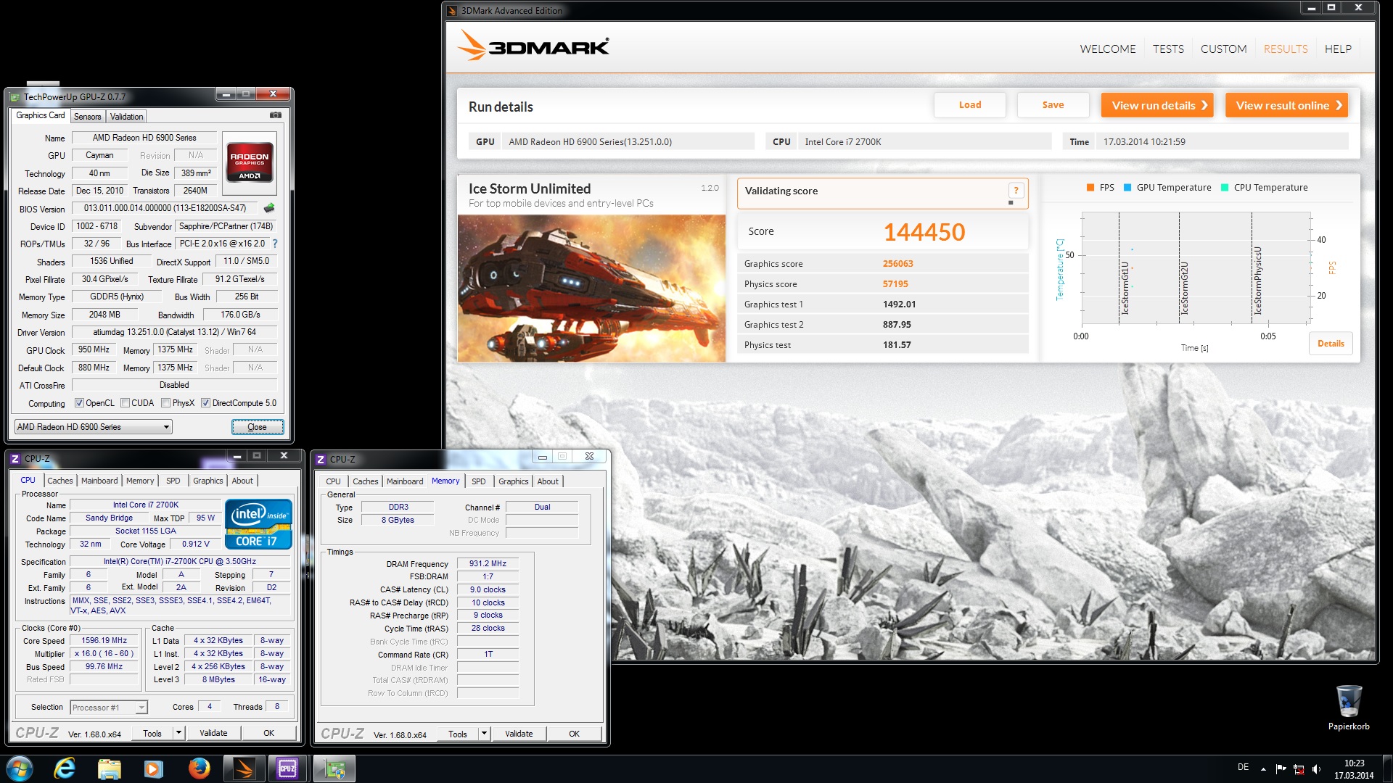Switch to Sensors tab in GPU-Z

(x=87, y=116)
